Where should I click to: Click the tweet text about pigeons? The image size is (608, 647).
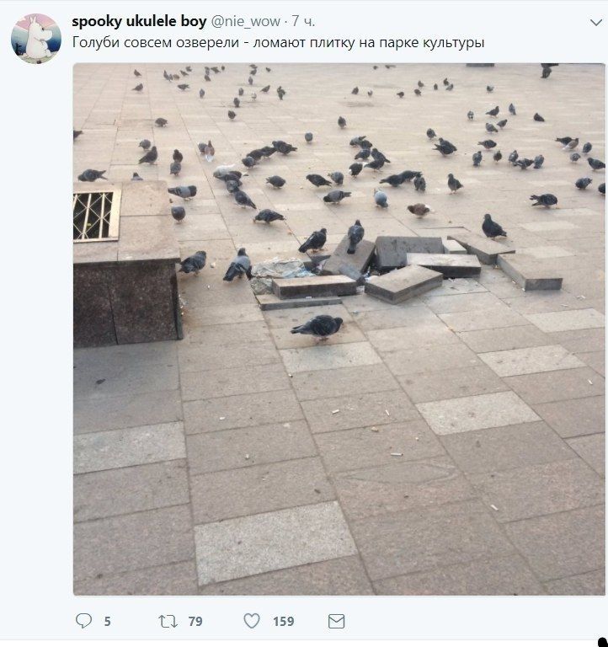tap(278, 42)
